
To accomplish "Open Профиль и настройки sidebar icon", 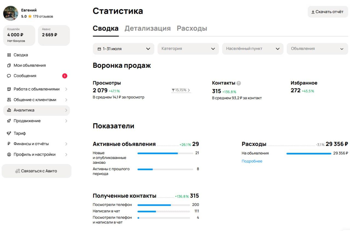I will pyautogui.click(x=8, y=154).
